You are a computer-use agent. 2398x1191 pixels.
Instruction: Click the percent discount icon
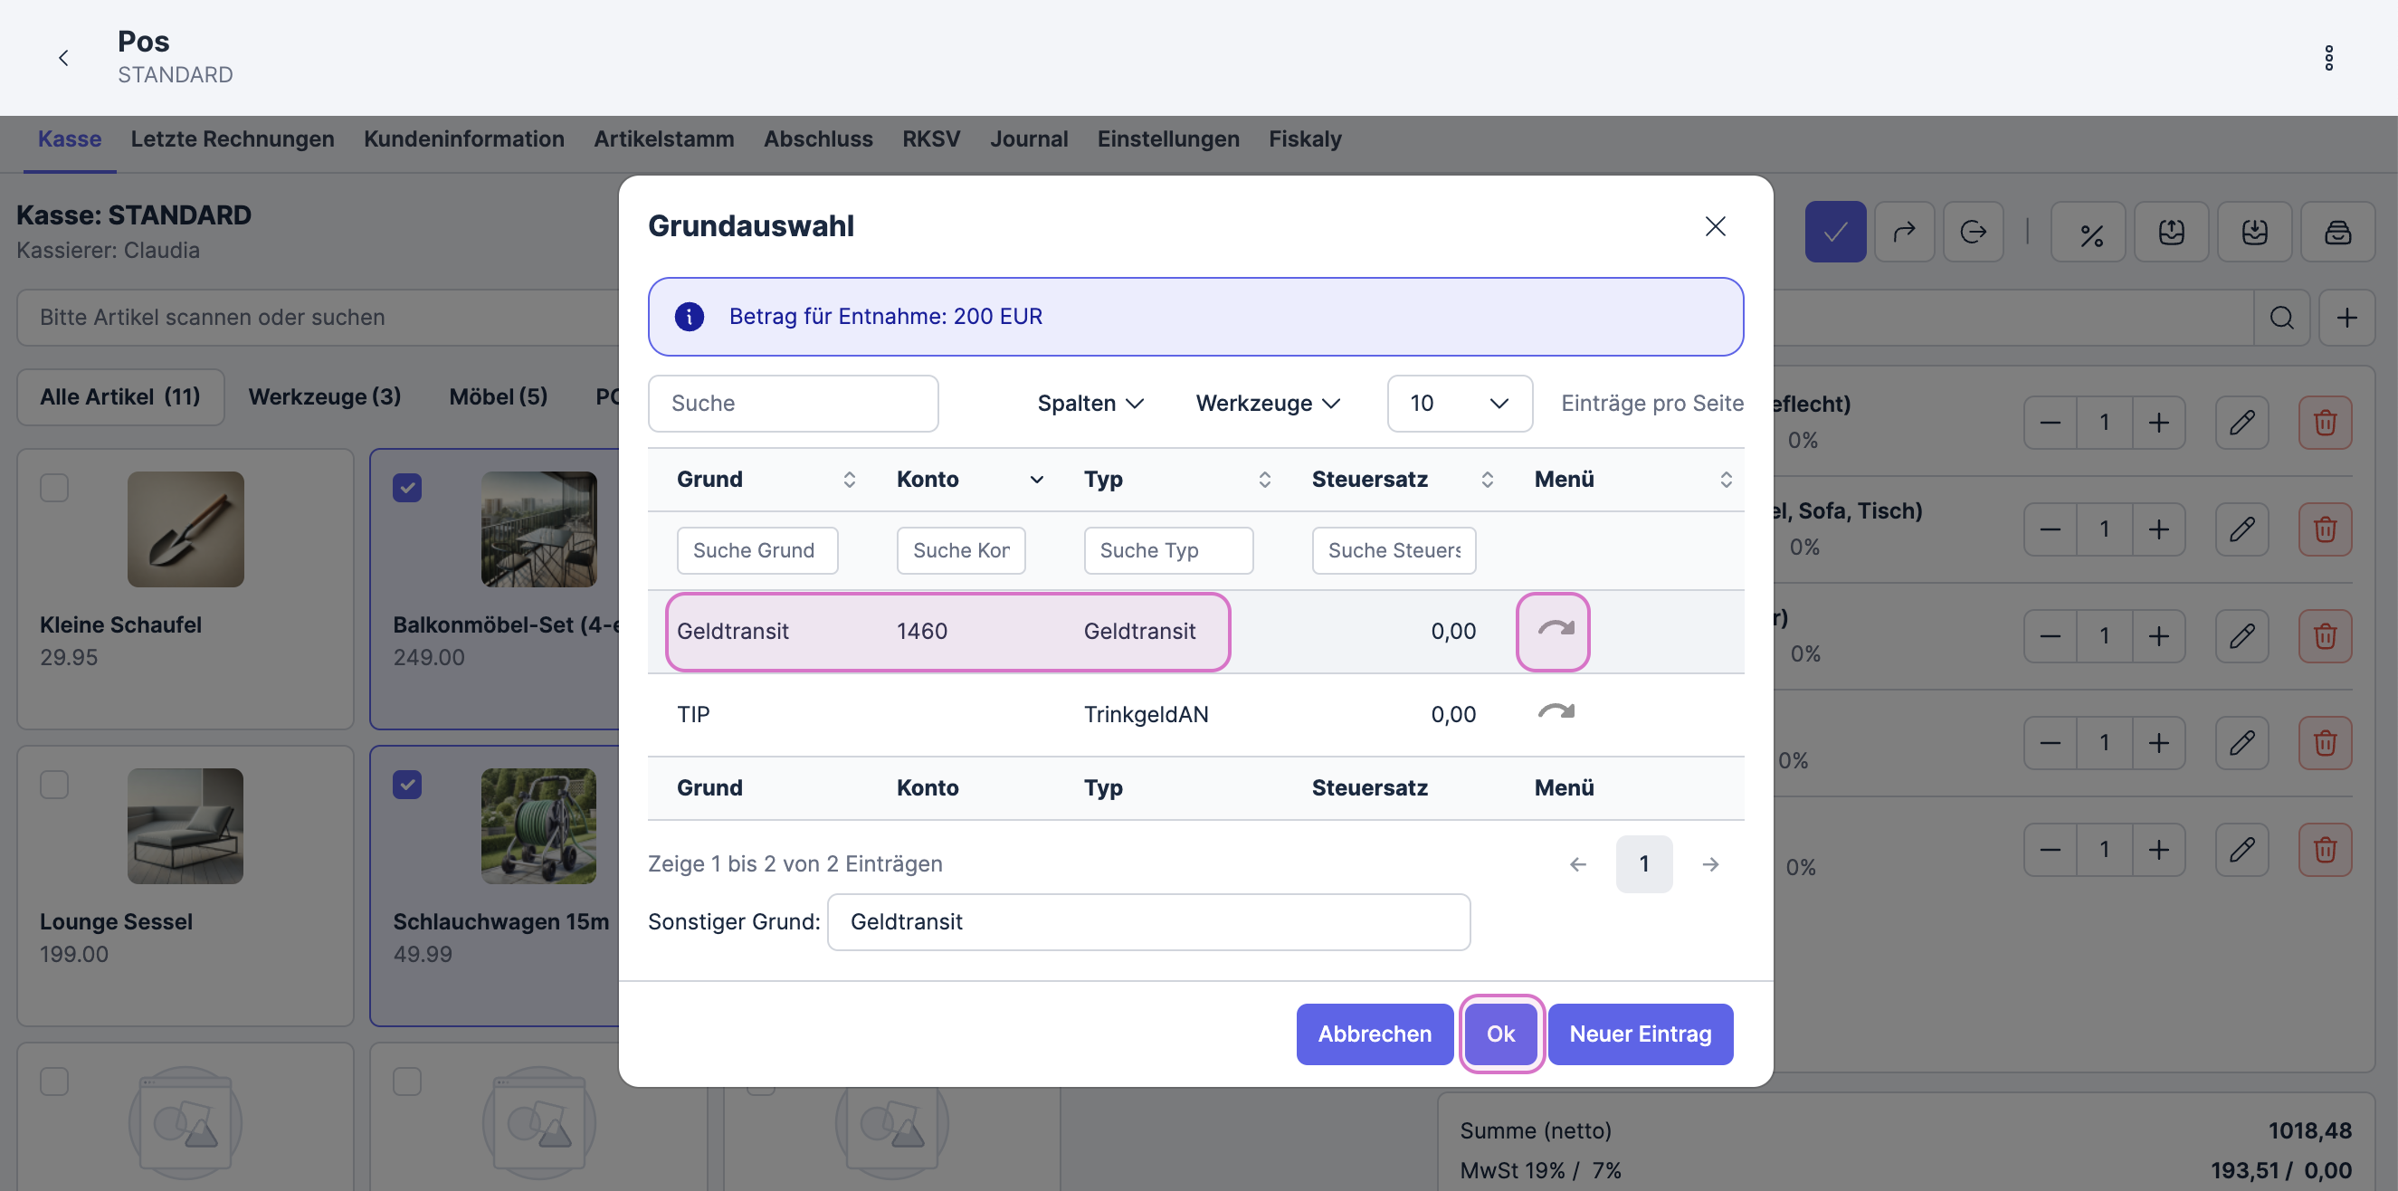2089,233
